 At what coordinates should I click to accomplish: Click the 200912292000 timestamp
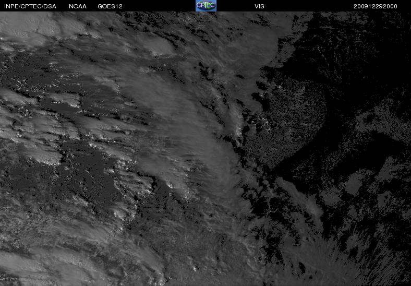coord(375,6)
